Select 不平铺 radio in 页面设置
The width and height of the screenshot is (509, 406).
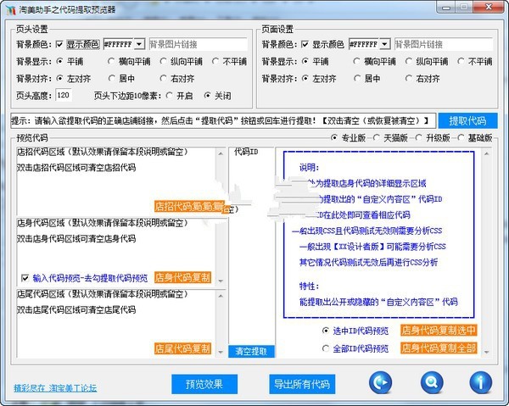(461, 61)
